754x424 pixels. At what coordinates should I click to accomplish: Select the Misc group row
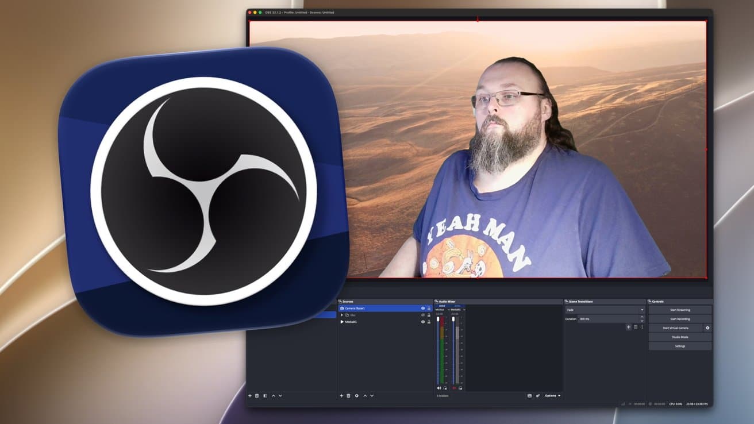pyautogui.click(x=386, y=315)
